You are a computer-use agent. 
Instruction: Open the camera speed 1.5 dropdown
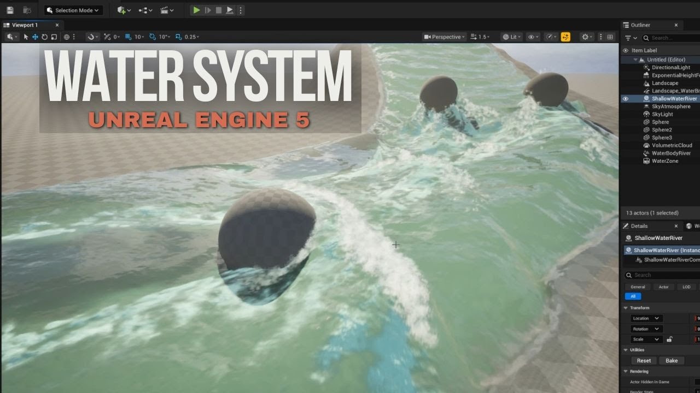[x=480, y=37]
